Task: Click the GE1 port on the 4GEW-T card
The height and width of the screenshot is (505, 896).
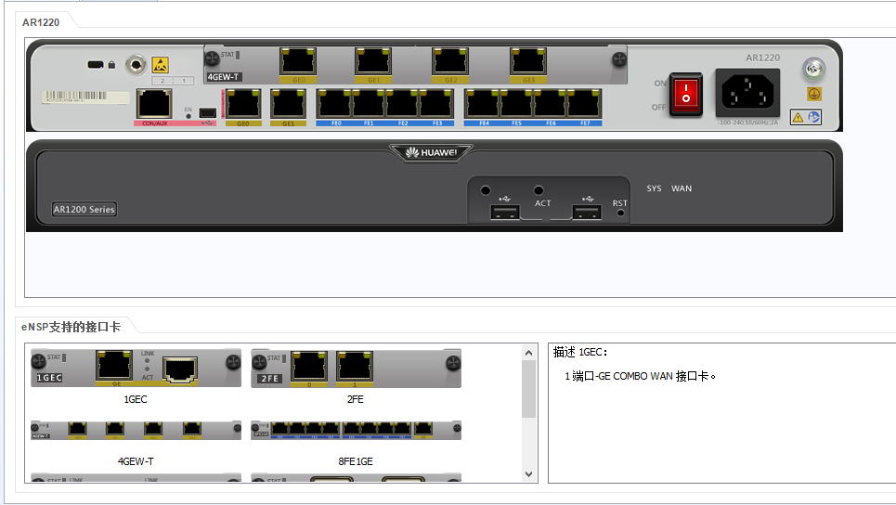Action: point(373,61)
